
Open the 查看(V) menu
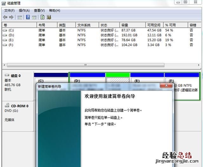[39, 10]
